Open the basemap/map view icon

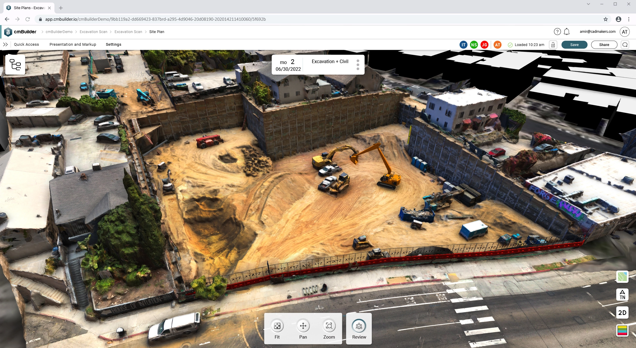622,277
